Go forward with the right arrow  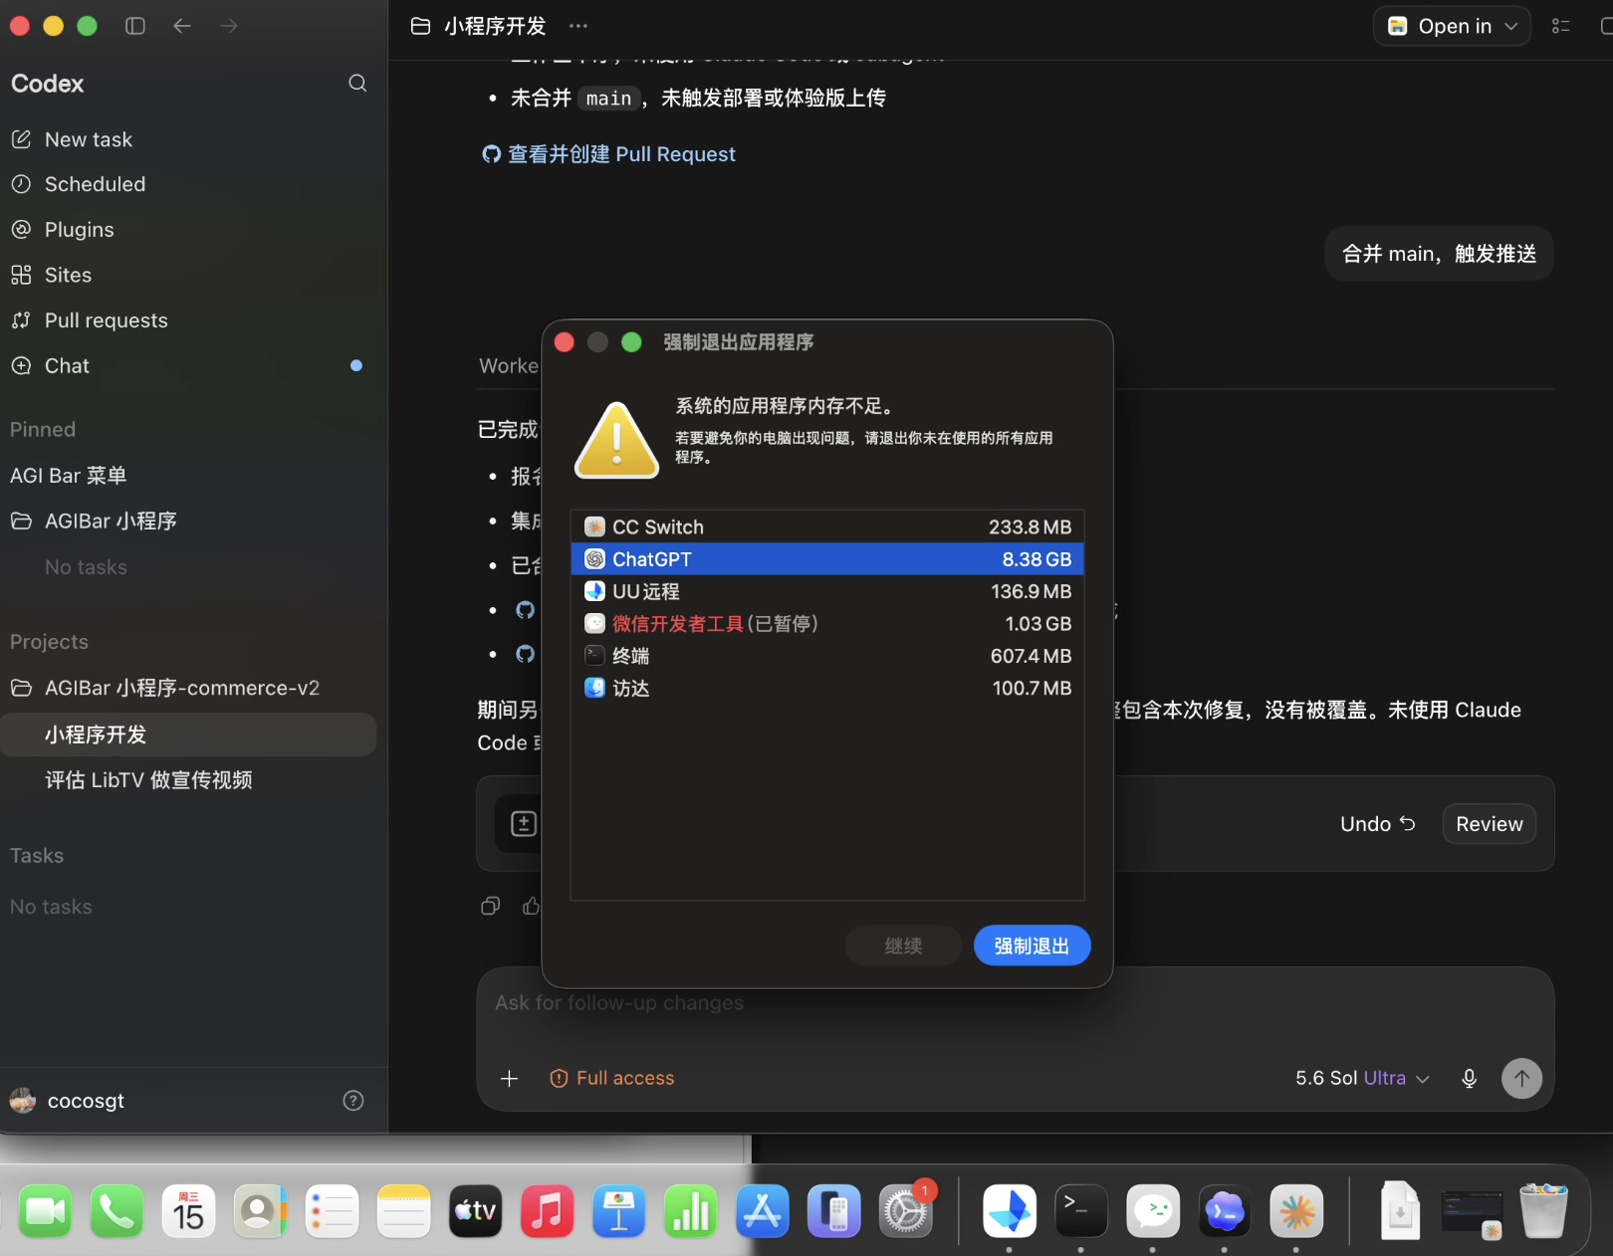229,26
